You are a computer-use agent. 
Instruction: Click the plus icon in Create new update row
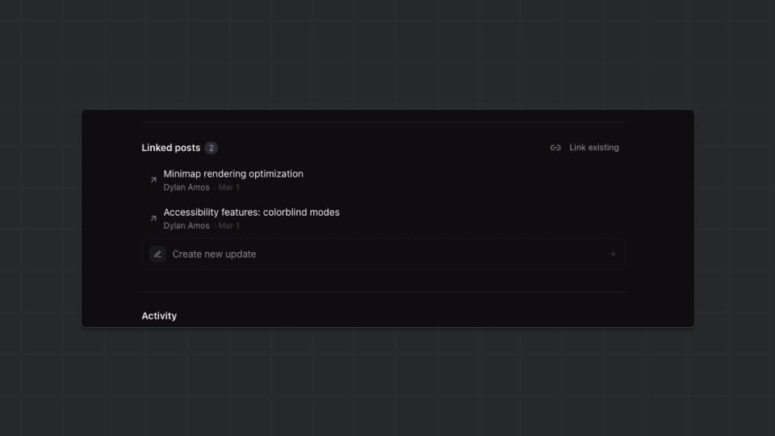613,254
